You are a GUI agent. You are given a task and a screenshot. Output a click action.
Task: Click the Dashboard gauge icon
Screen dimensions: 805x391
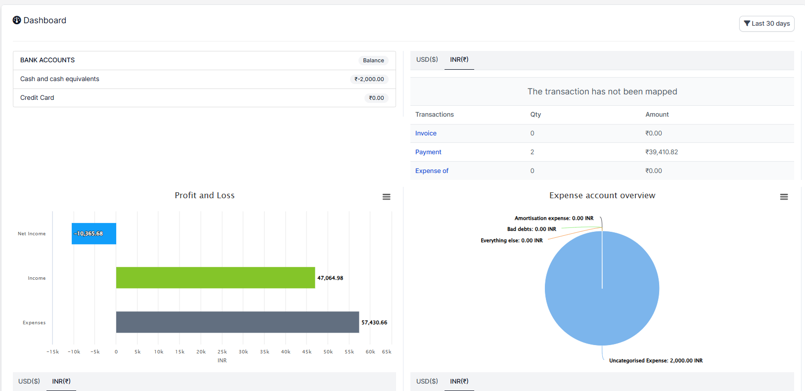17,20
